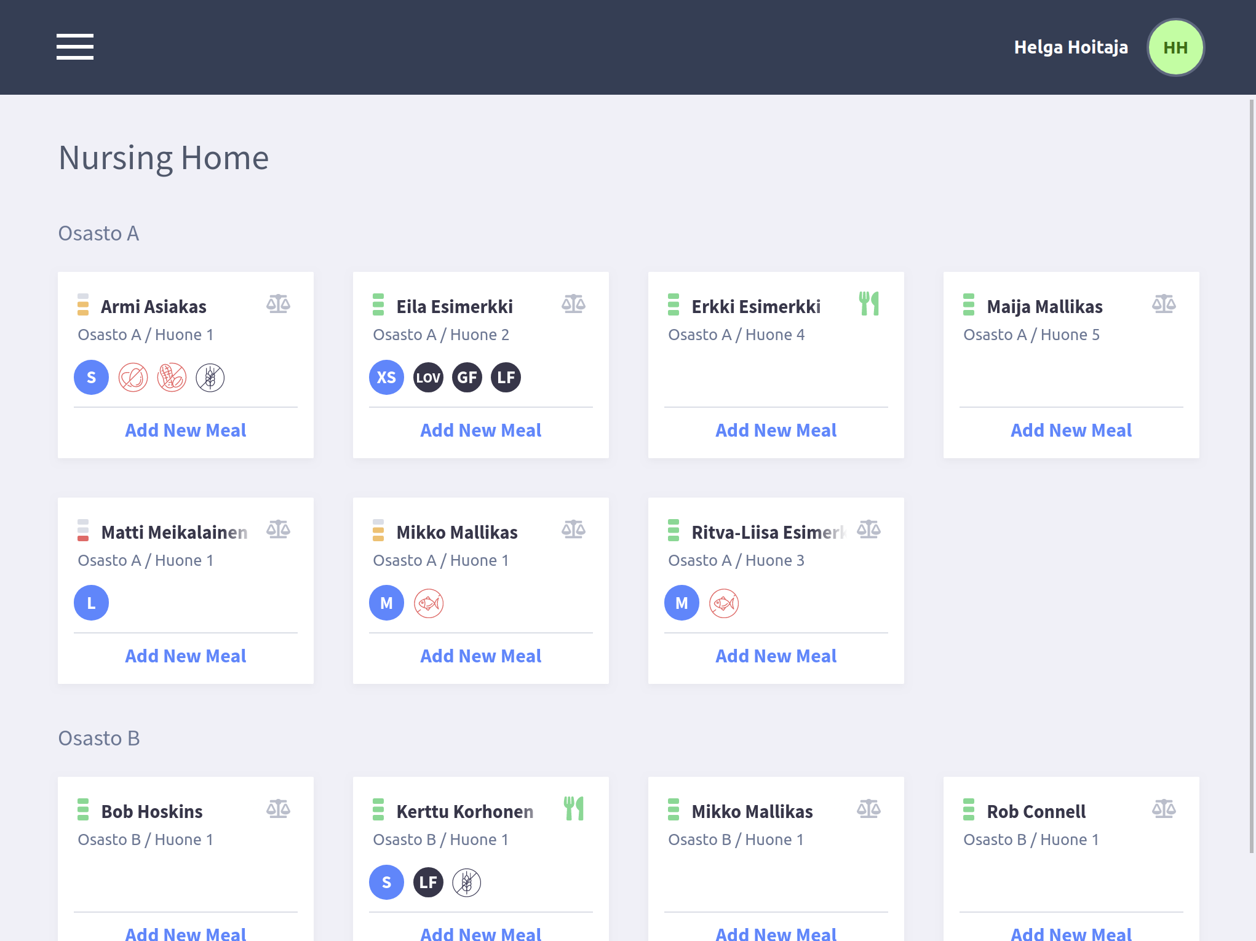The width and height of the screenshot is (1256, 941).
Task: Click Matti Meikalainen's L portion badge
Action: pos(91,603)
